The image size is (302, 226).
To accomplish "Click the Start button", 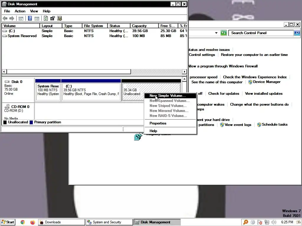I will (8, 222).
